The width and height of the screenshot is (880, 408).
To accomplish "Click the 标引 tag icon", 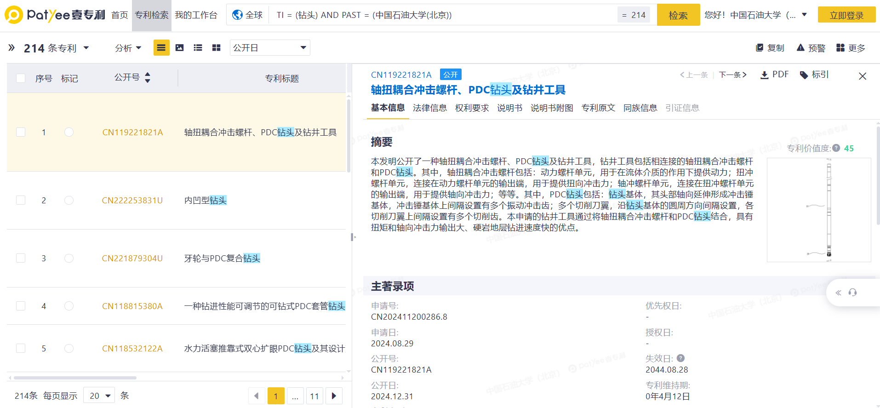I will [x=804, y=75].
